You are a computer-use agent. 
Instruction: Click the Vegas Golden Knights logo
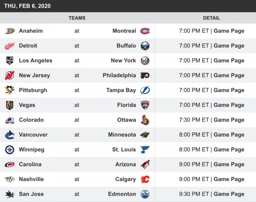tap(9, 105)
